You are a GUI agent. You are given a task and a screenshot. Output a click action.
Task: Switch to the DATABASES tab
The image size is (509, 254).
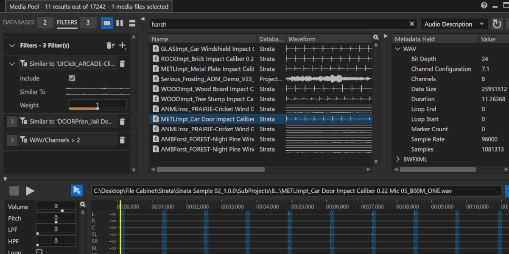[19, 22]
